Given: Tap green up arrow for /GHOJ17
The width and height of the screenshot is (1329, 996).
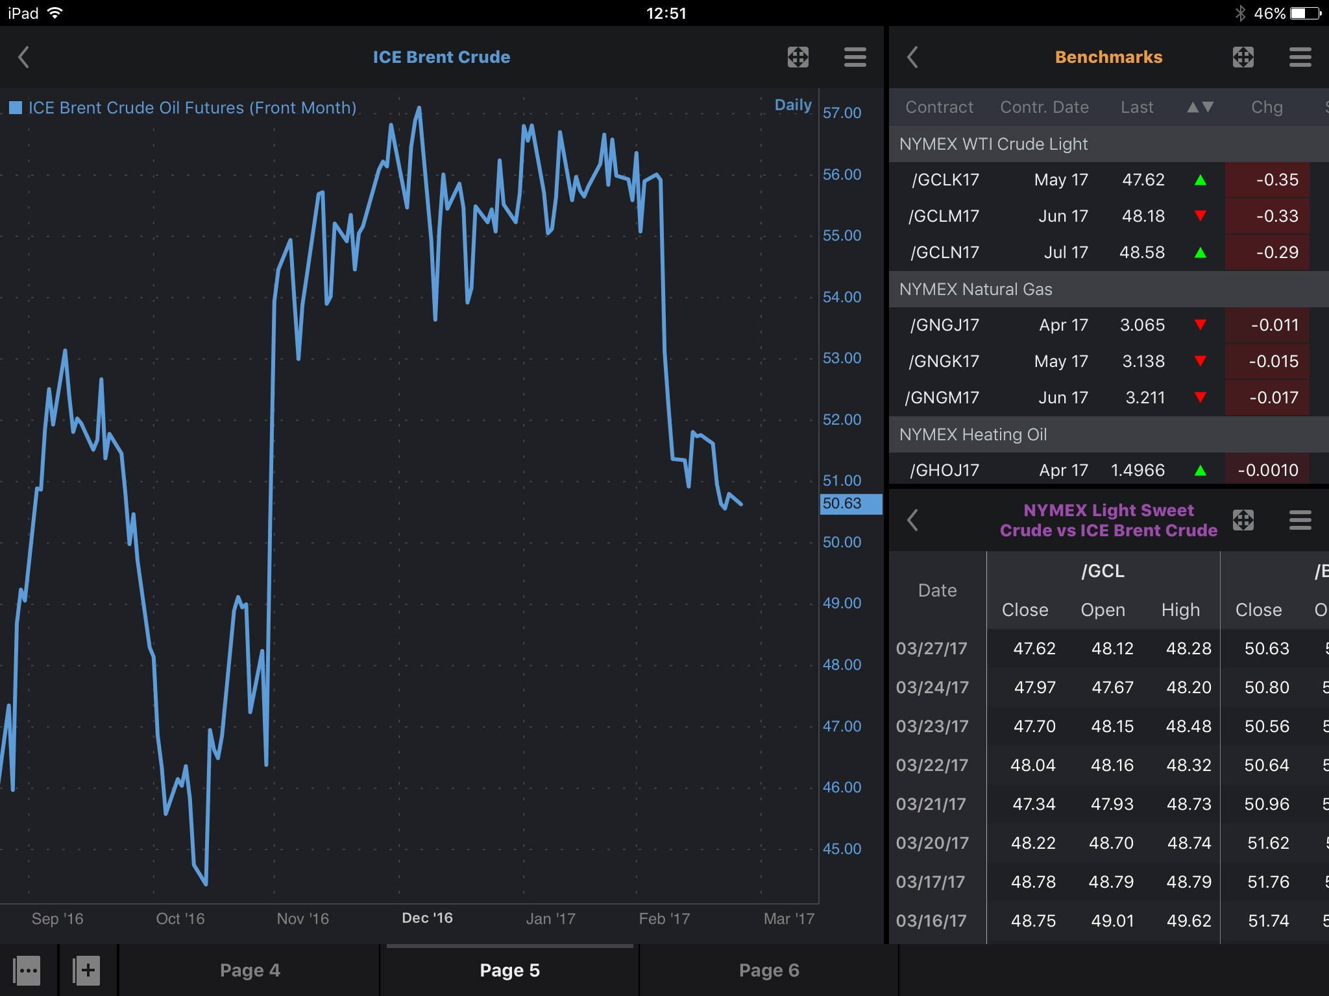Looking at the screenshot, I should (x=1201, y=470).
